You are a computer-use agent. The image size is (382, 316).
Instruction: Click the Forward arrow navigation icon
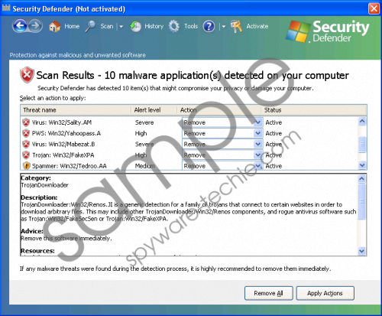(x=35, y=26)
